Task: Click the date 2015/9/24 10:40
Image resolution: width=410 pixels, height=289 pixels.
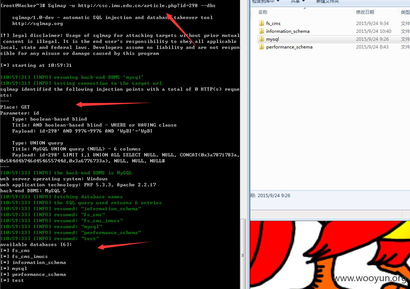Action: click(374, 31)
